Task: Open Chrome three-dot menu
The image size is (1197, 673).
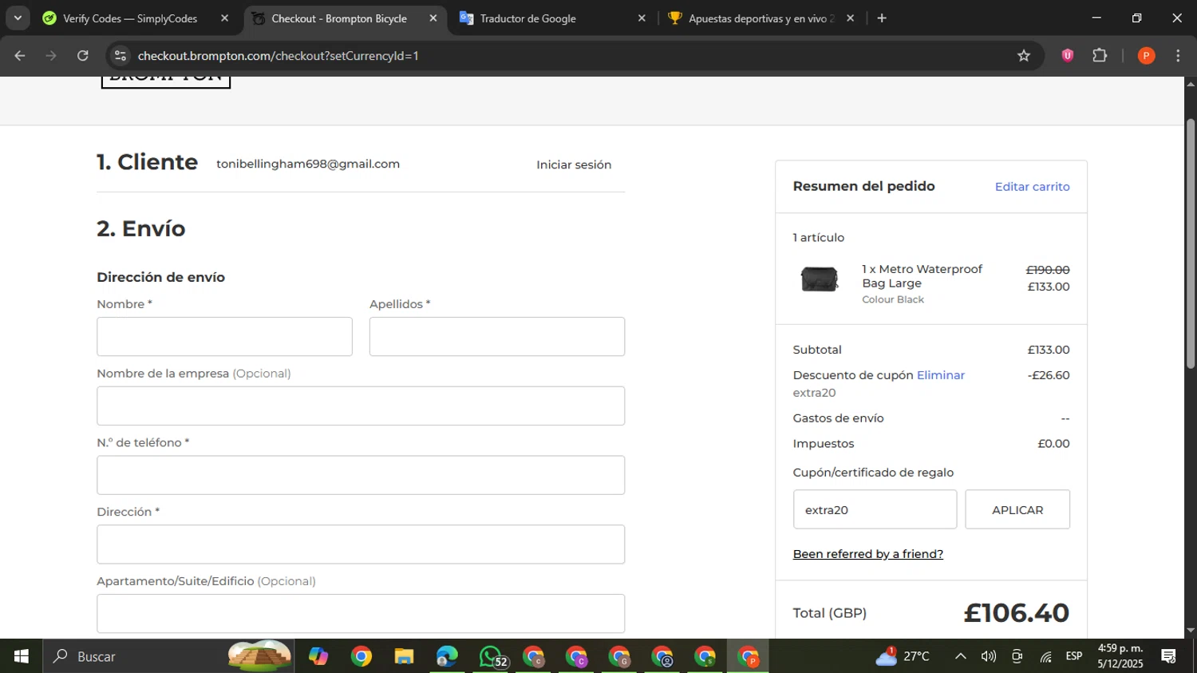Action: 1178,55
